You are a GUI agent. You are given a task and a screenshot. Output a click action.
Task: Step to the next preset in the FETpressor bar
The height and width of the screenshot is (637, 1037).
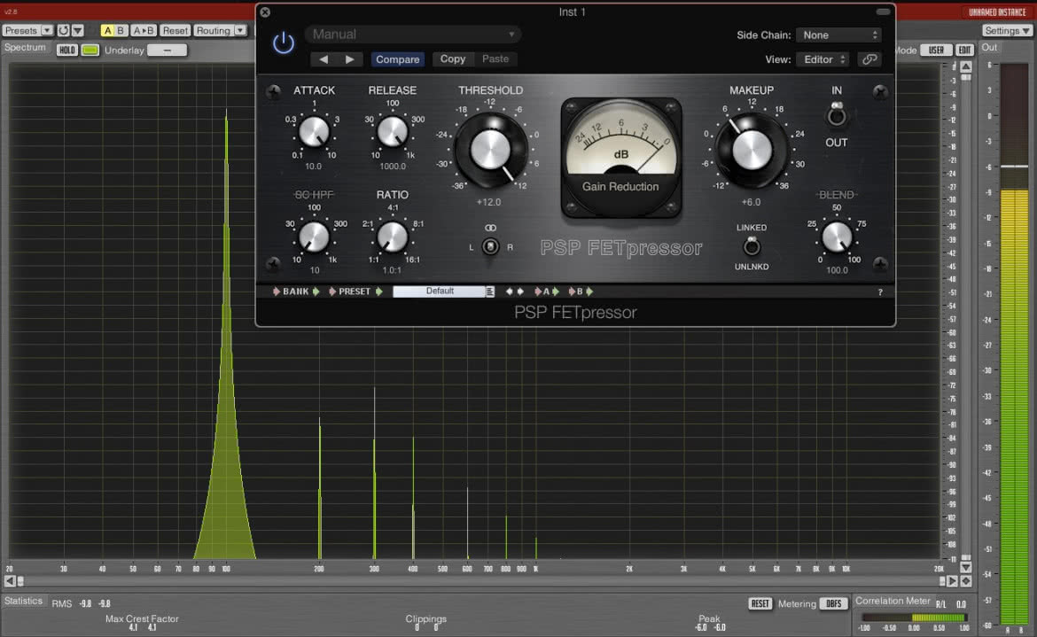tap(520, 291)
